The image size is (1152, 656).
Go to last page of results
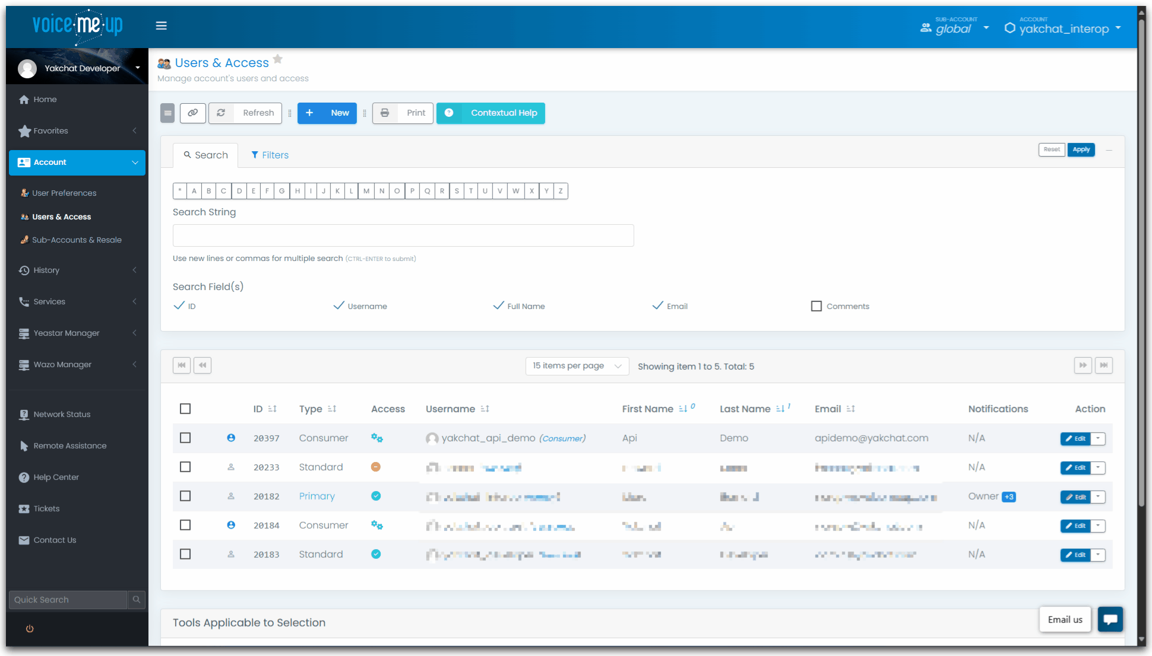[x=1104, y=365]
